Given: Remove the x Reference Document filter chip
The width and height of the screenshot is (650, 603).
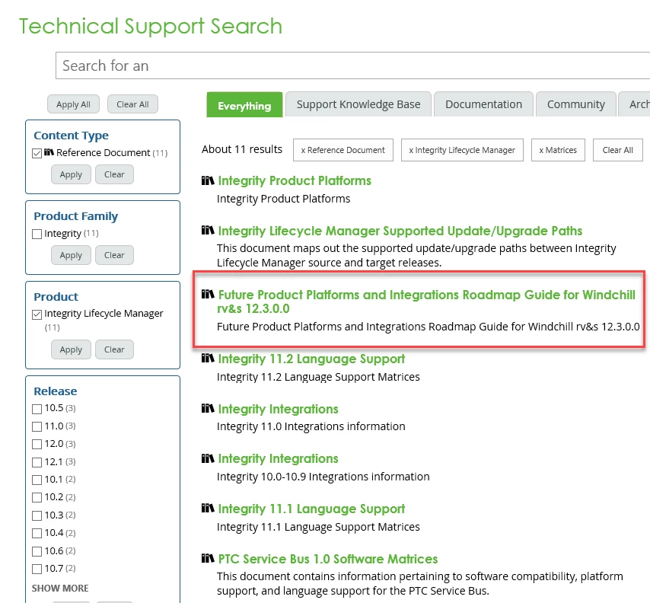Looking at the screenshot, I should [343, 150].
